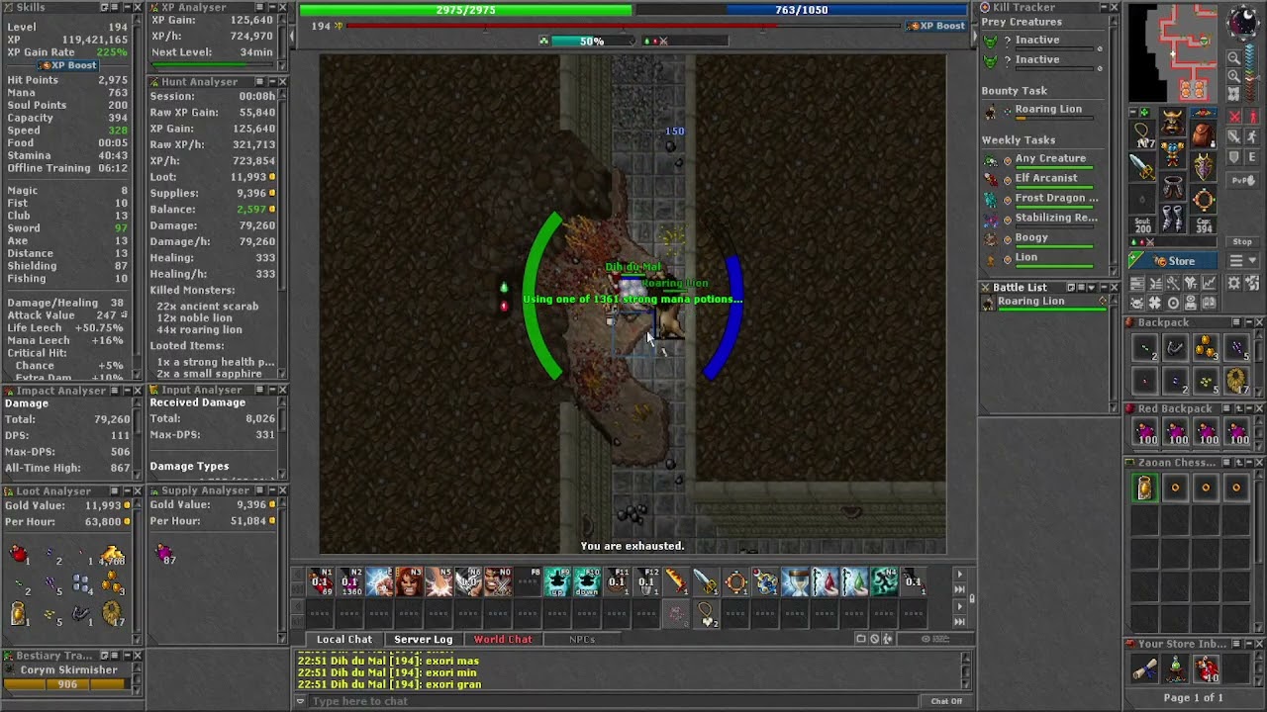Toggle the shield defensive mode button

[x=1234, y=157]
